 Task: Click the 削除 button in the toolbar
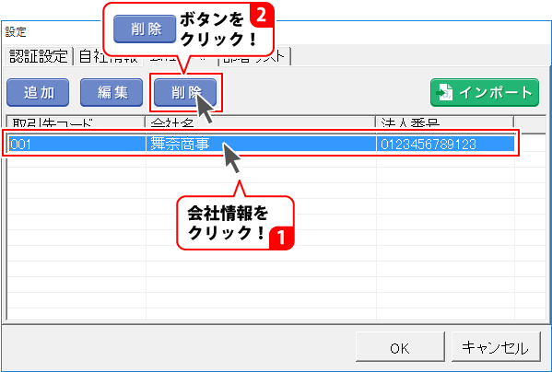click(185, 92)
